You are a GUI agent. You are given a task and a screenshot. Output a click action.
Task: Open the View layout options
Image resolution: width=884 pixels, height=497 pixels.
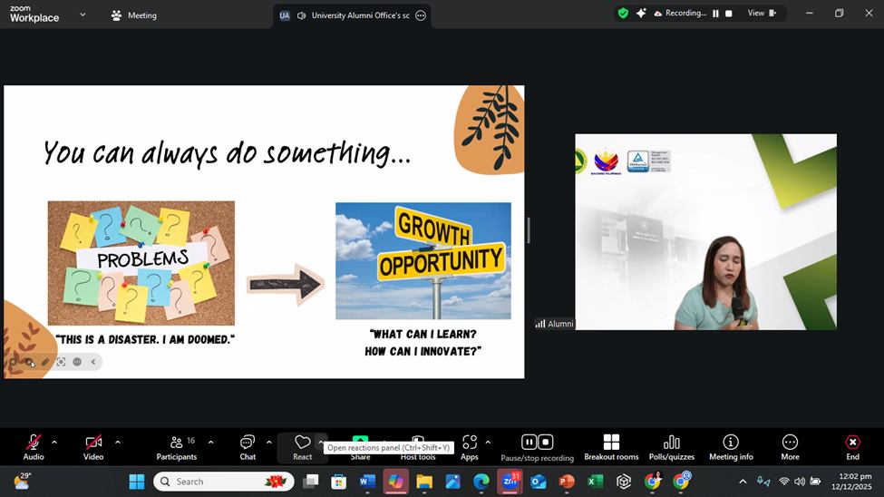(762, 14)
